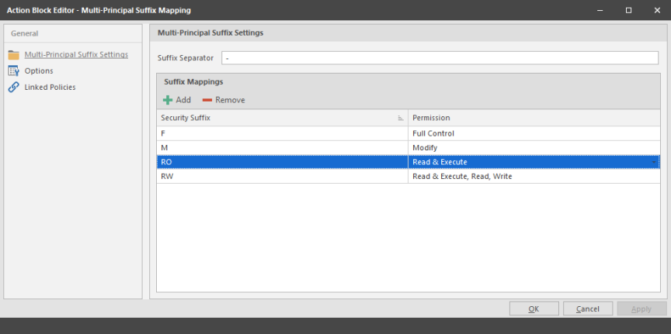The image size is (671, 334).
Task: Focus the Suffix Separator text field
Action: coord(440,58)
